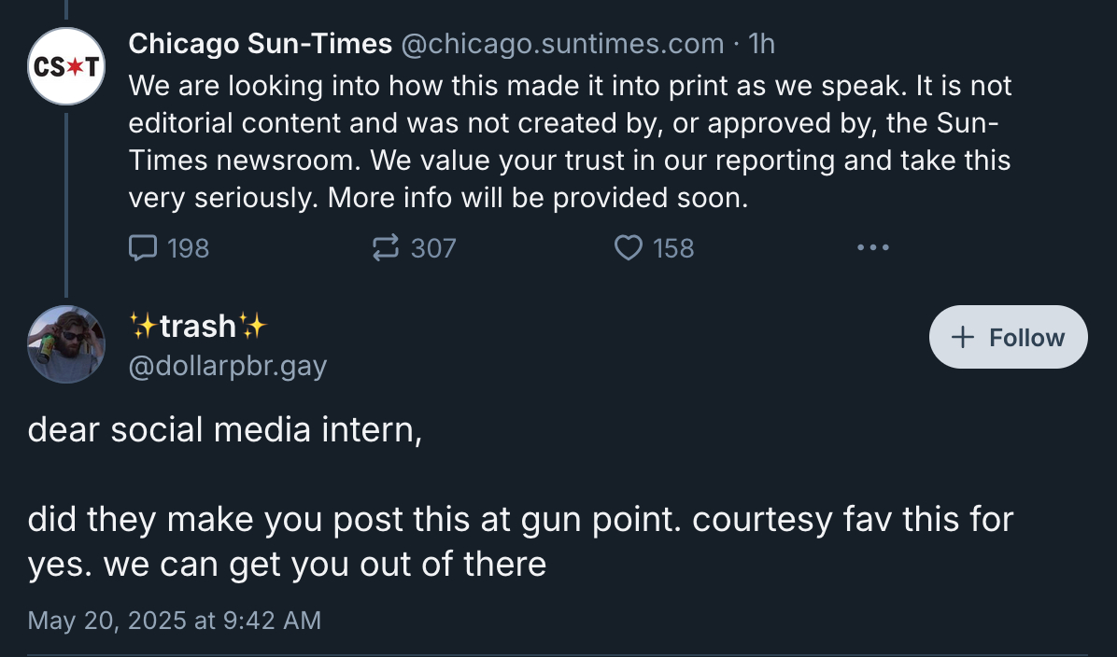The height and width of the screenshot is (657, 1117).
Task: Click the May 20, 2025 at 9:42 AM timestamp
Action: point(175,621)
